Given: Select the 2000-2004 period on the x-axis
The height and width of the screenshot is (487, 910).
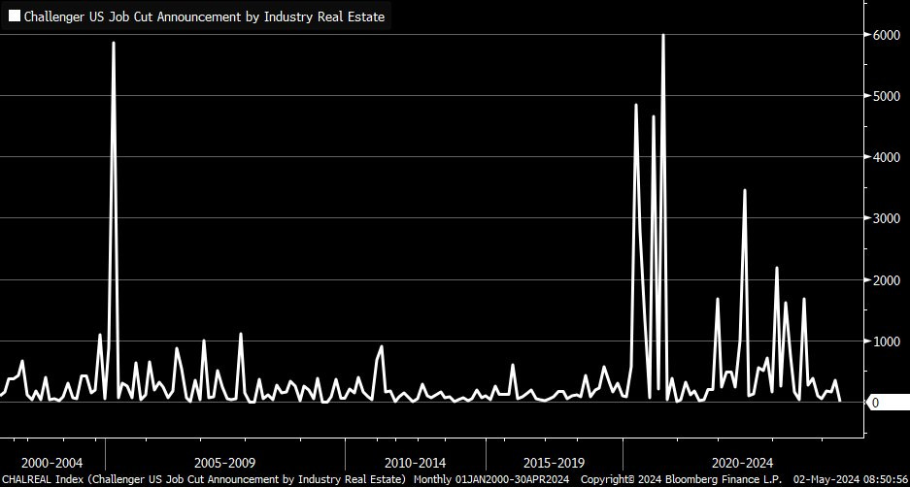Looking at the screenshot, I should (51, 462).
